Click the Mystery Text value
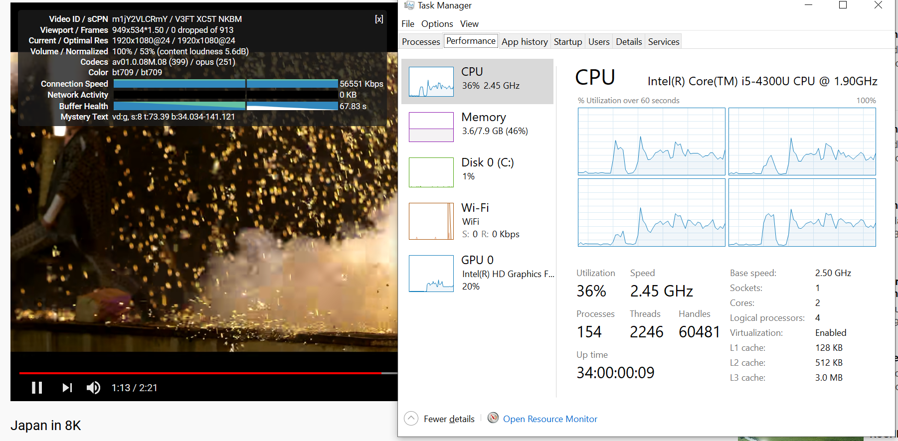The width and height of the screenshot is (898, 441). click(x=174, y=117)
